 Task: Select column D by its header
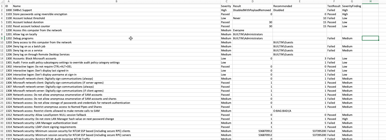(252, 2)
